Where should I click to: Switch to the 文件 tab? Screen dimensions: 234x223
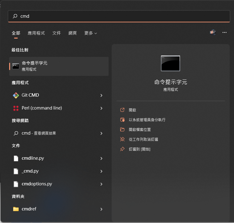coord(57,33)
